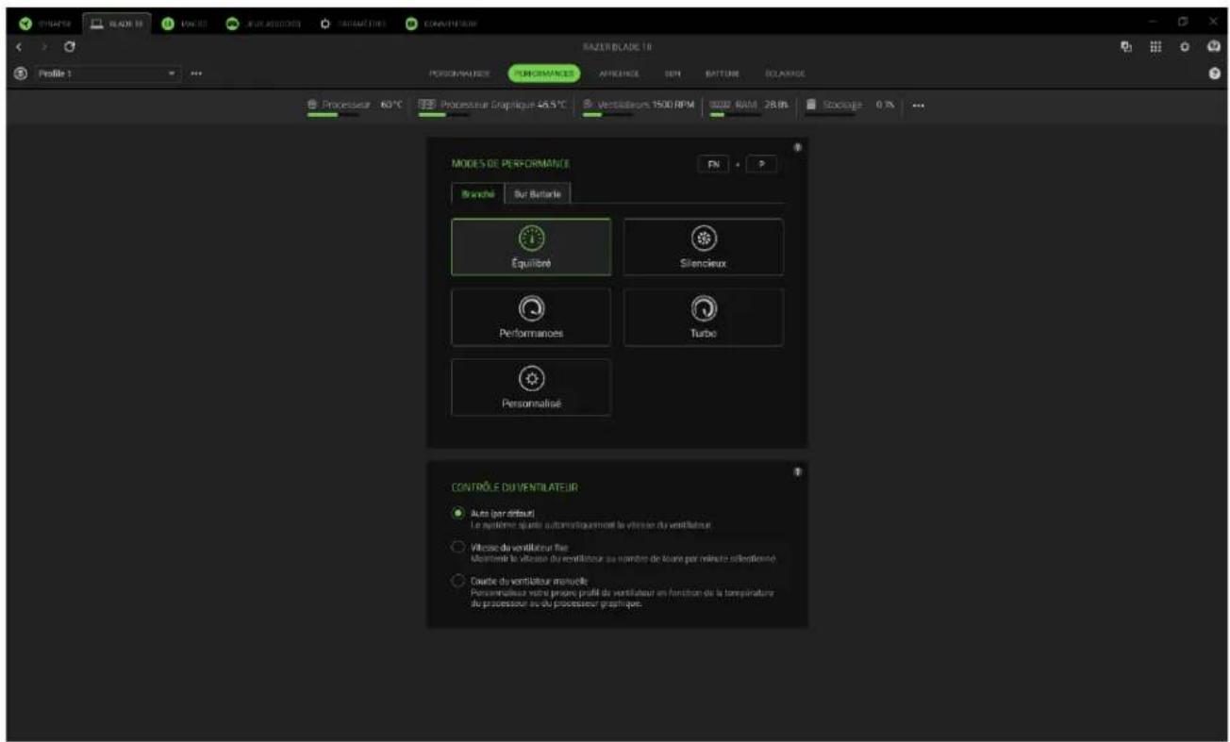
Task: Open the tab with the gamepad icon
Action: 263,23
